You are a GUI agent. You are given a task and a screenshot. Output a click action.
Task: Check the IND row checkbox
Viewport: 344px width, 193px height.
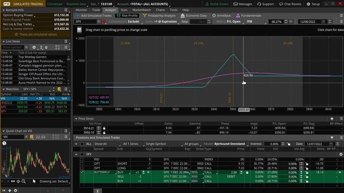[82, 160]
